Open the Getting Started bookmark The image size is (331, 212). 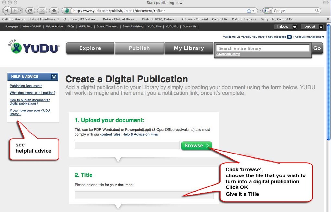click(14, 19)
